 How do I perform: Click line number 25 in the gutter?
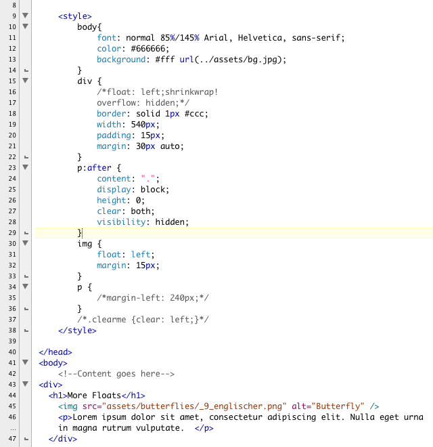click(12, 190)
